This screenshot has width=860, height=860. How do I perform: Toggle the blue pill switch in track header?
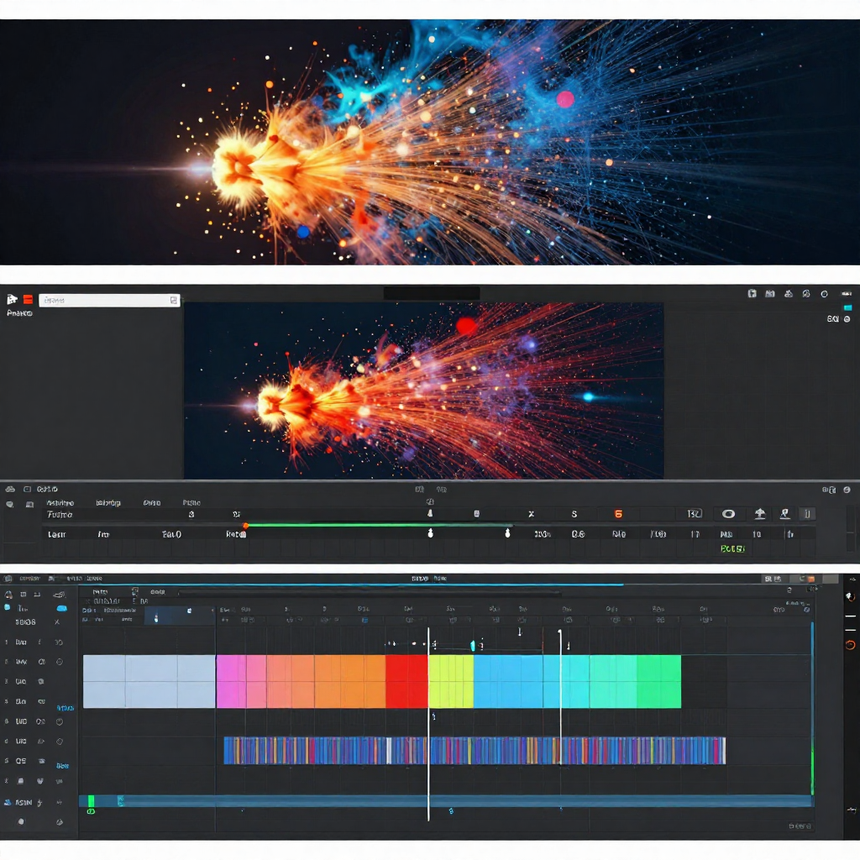tap(61, 607)
